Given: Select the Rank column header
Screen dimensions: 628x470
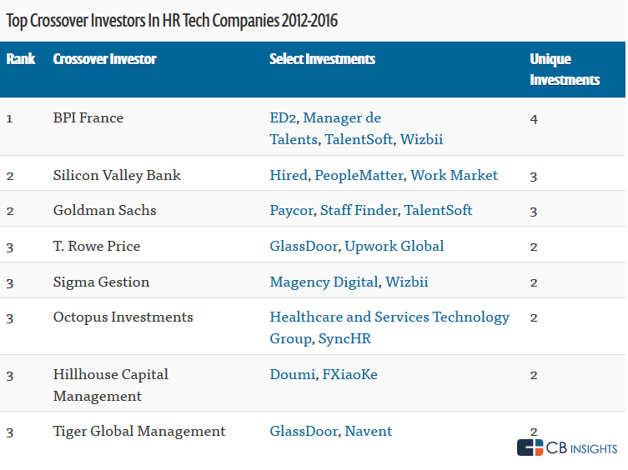Looking at the screenshot, I should point(21,60).
